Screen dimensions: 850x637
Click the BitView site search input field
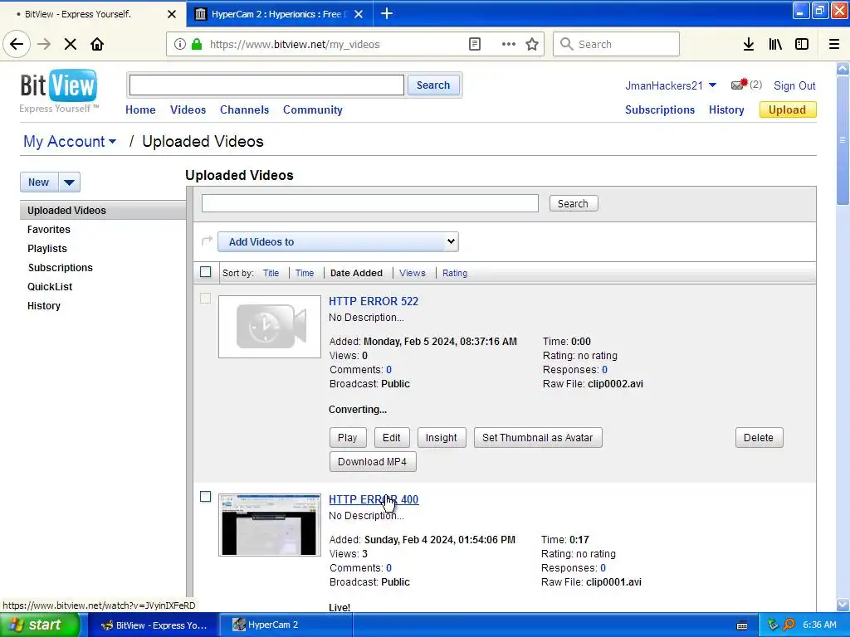[266, 85]
